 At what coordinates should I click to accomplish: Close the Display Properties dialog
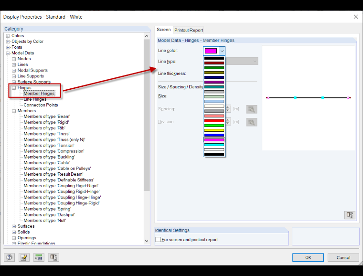click(356, 17)
